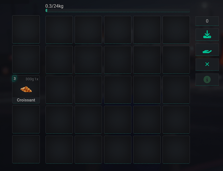
Task: Click the green X close icon
Action: tap(207, 64)
